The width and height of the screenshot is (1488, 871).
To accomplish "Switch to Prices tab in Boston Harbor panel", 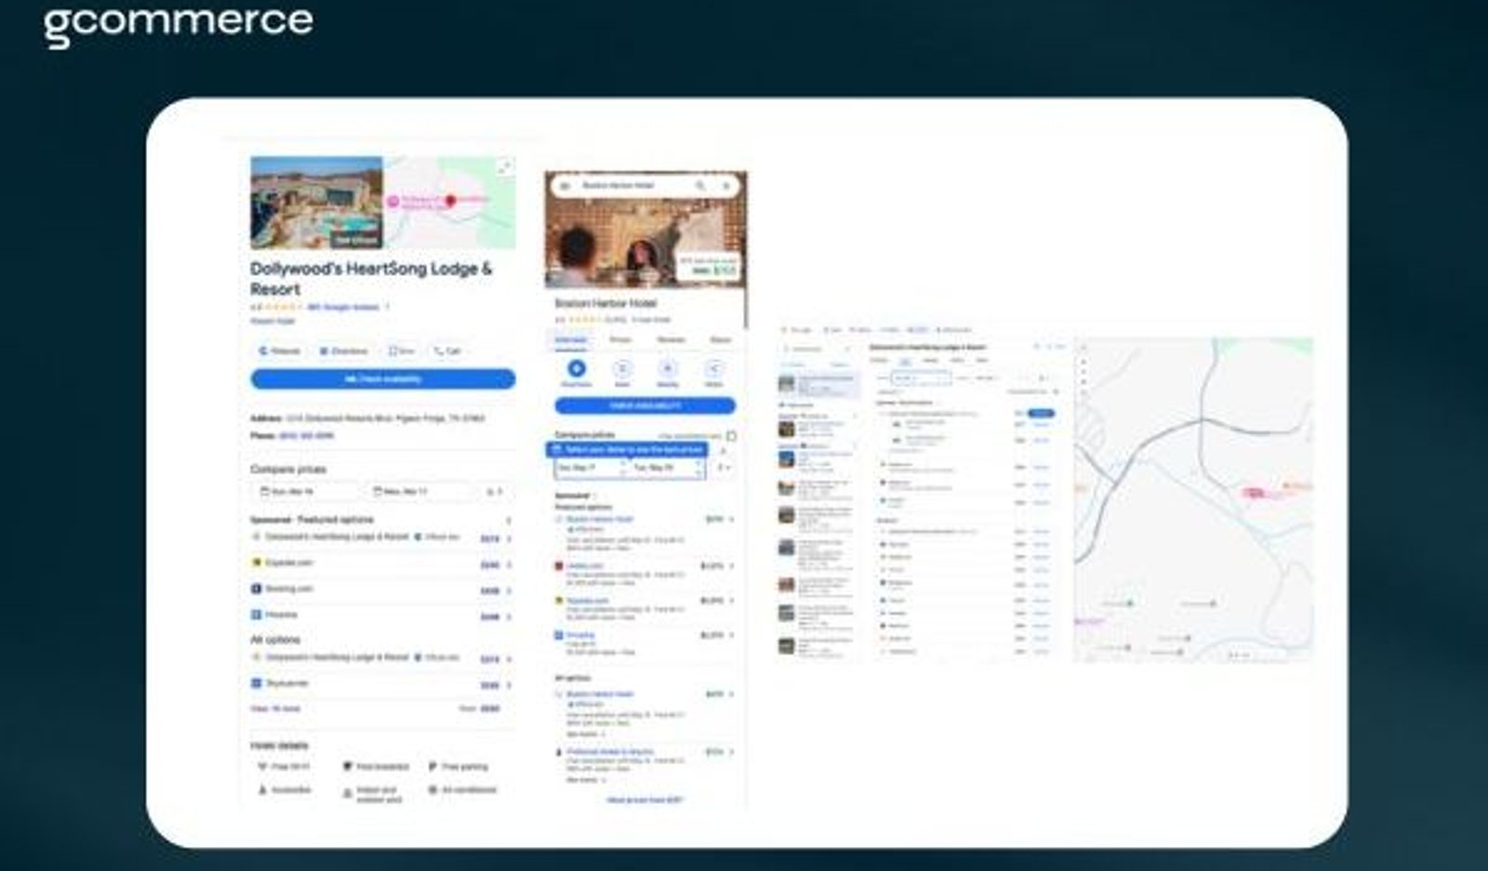I will (x=620, y=340).
